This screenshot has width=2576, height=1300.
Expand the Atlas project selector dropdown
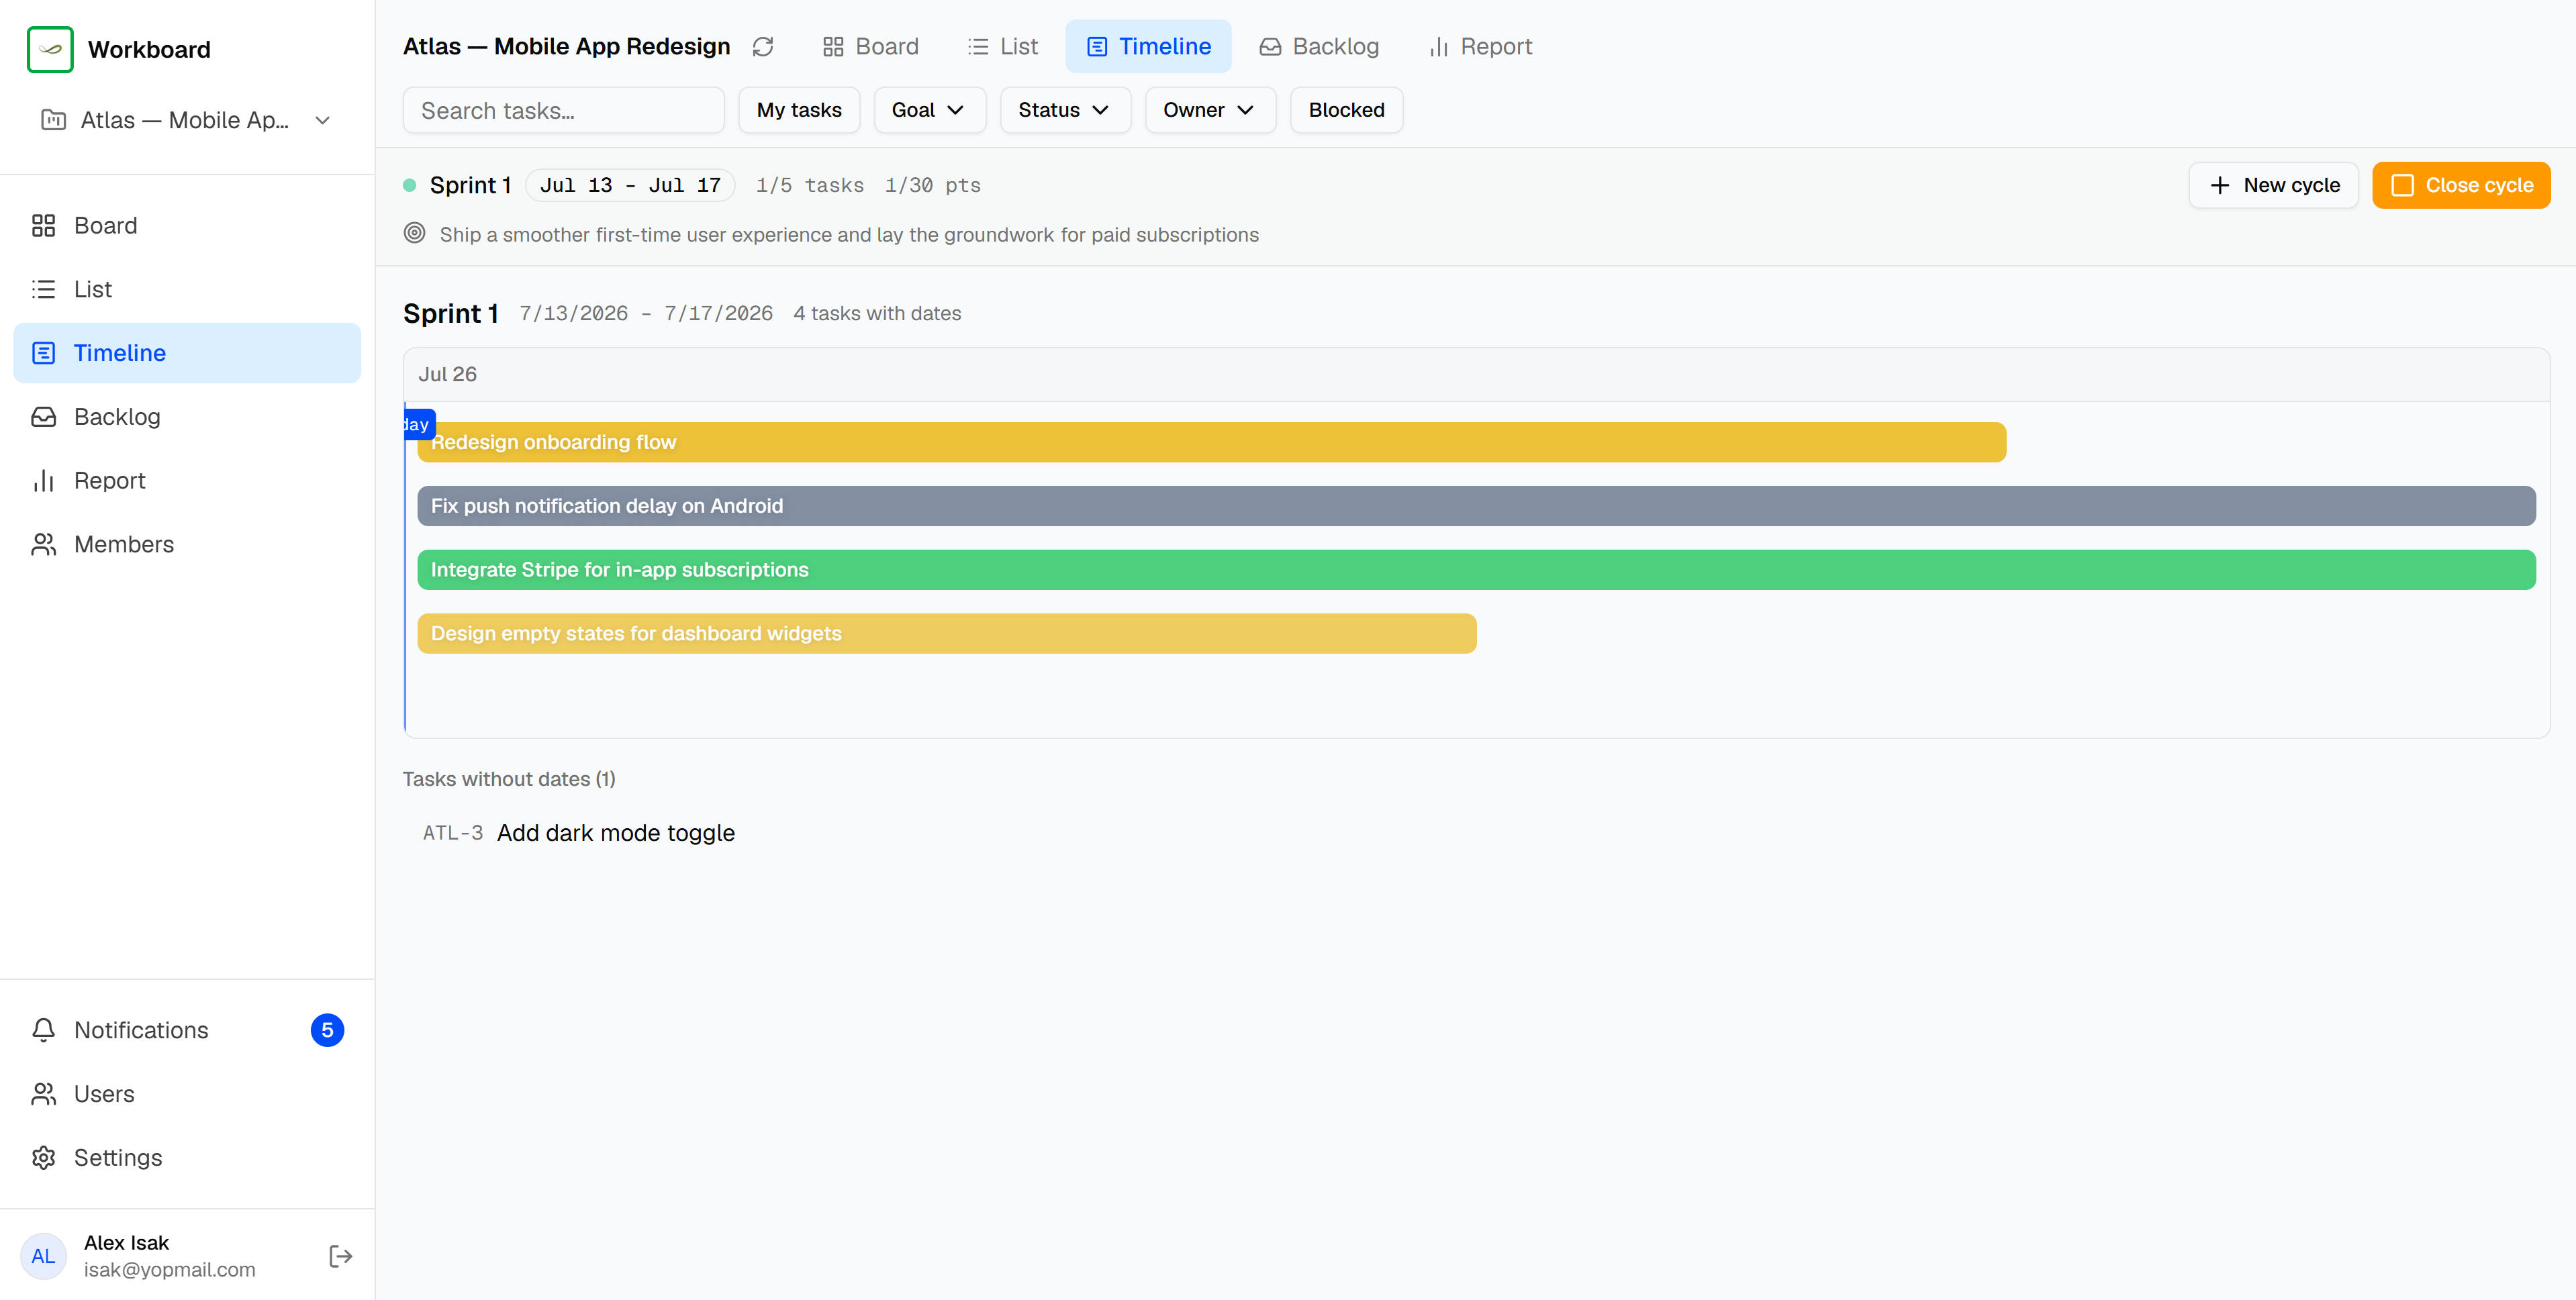[x=187, y=120]
